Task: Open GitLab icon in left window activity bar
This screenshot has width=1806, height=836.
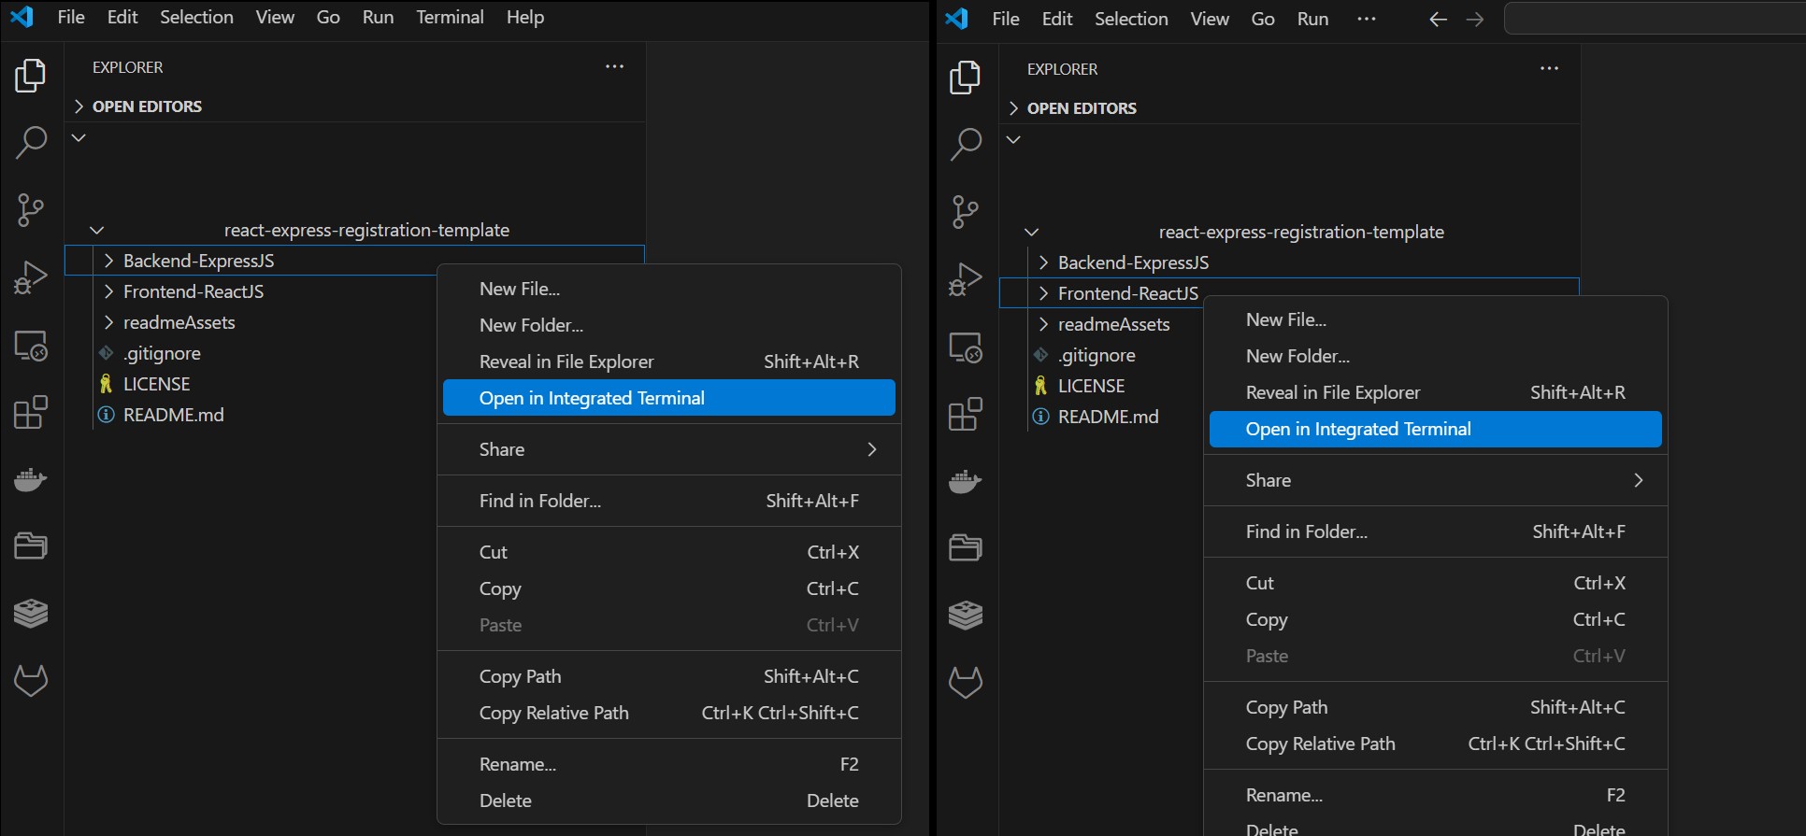Action: (x=31, y=680)
